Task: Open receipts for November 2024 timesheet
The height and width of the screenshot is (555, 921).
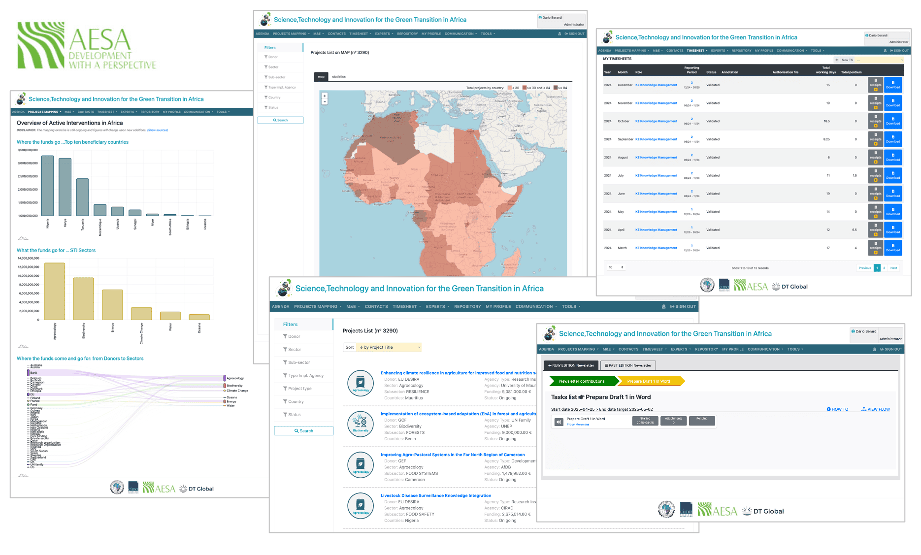Action: pyautogui.click(x=875, y=103)
